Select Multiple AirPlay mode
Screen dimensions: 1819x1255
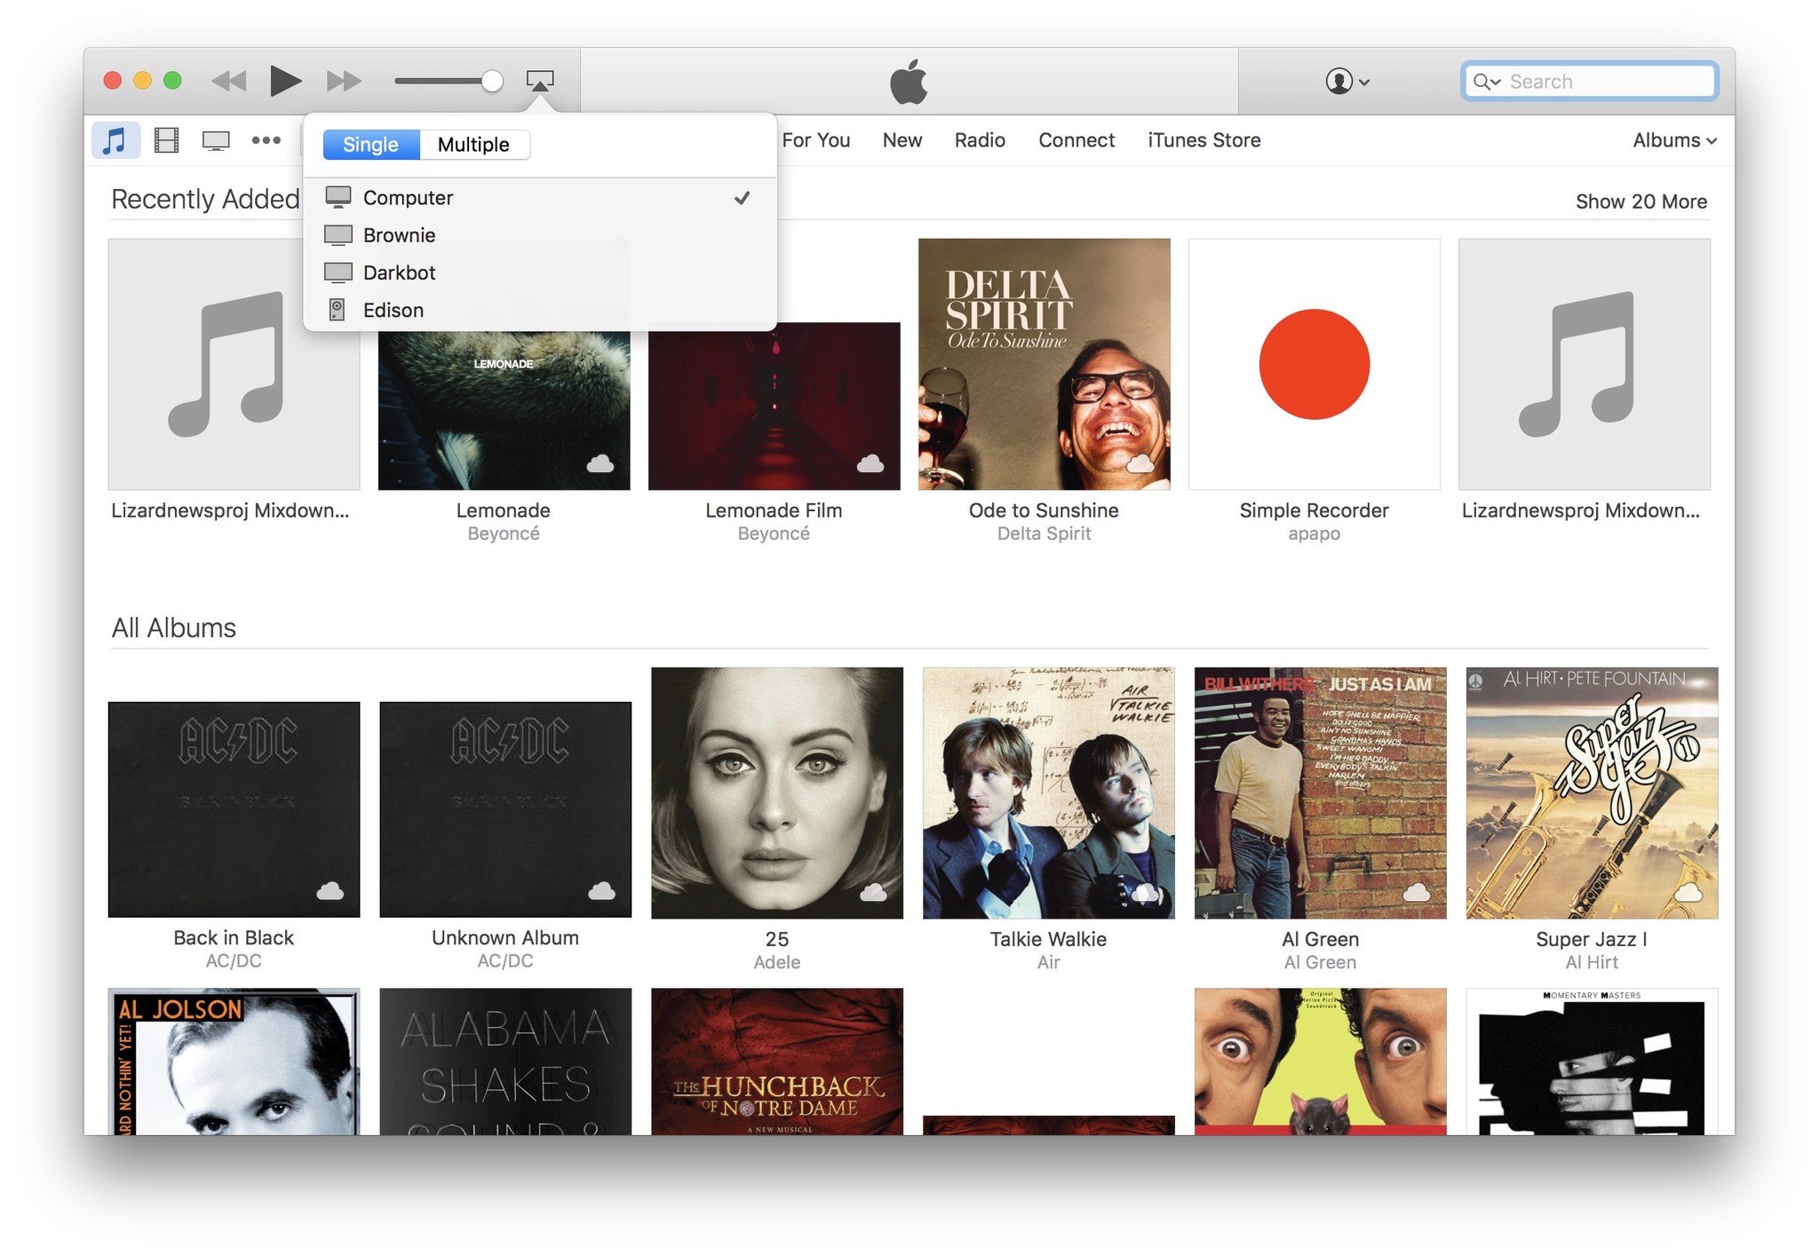point(474,145)
